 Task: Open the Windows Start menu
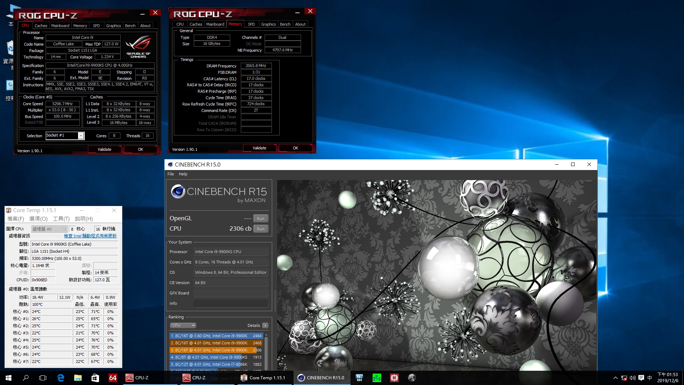pos(9,378)
